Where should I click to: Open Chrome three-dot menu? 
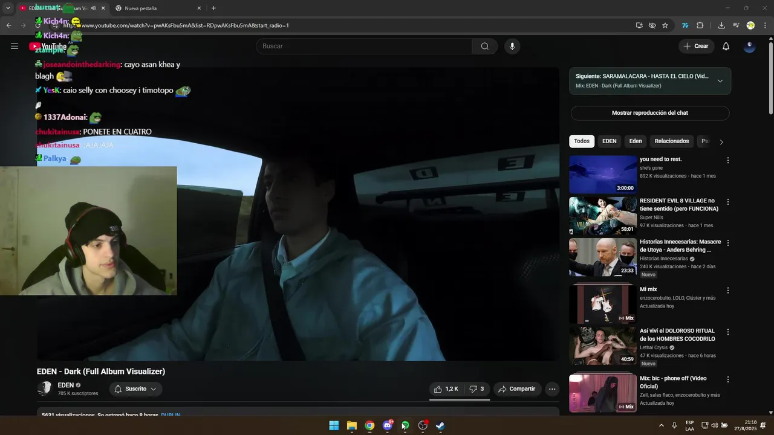click(x=765, y=25)
